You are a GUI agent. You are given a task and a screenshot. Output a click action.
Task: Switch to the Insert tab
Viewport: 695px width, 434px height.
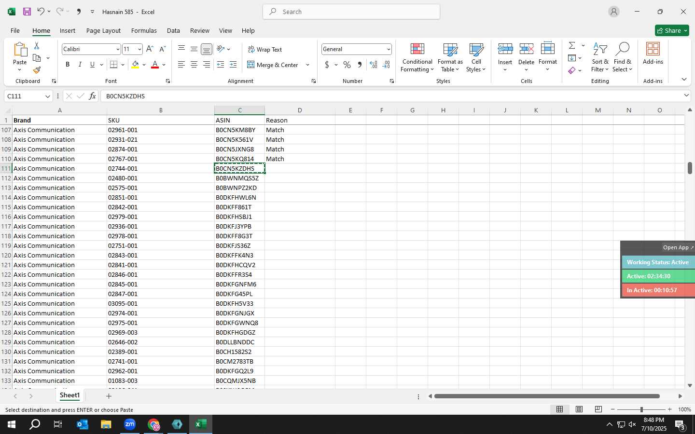tap(68, 30)
